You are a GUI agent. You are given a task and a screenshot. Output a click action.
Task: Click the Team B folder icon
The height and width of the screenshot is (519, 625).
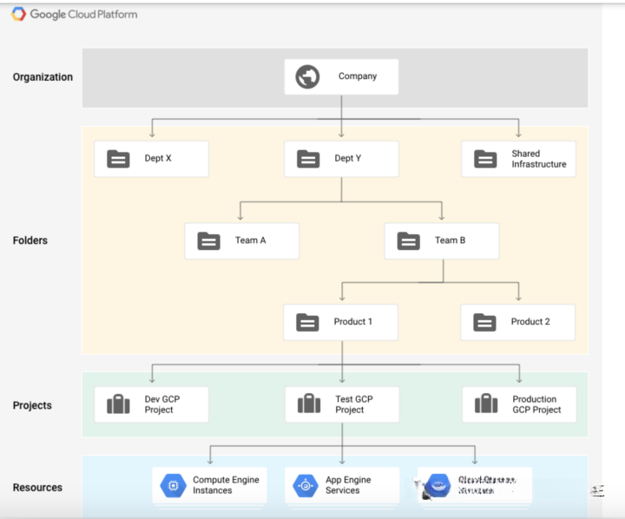409,240
